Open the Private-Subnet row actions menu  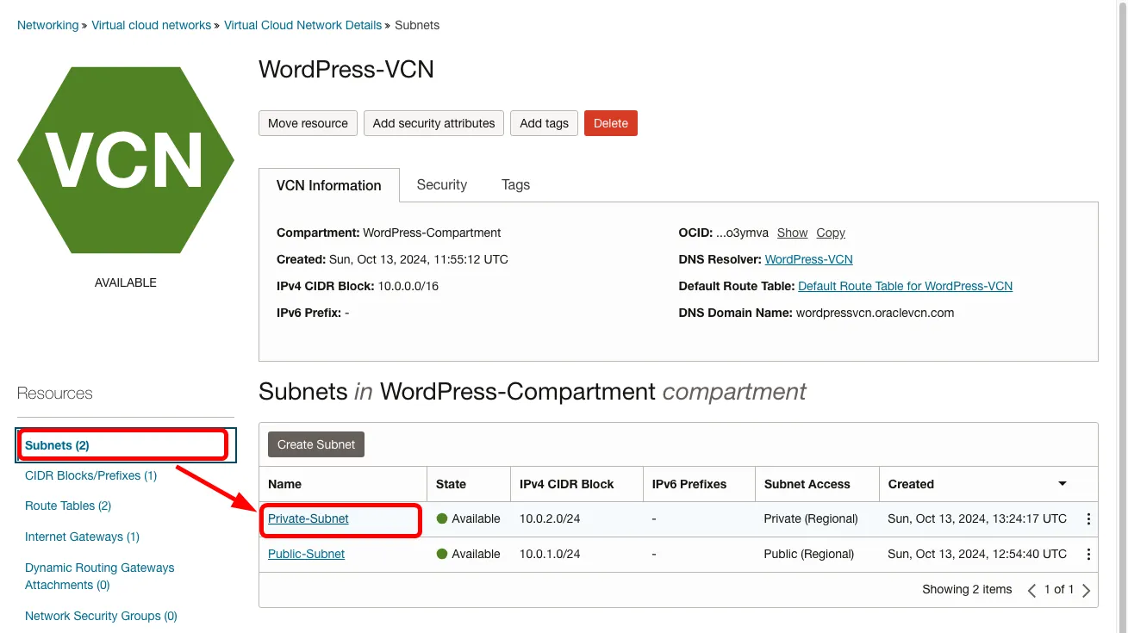click(x=1088, y=519)
